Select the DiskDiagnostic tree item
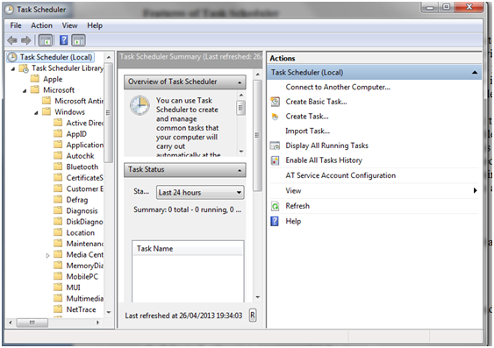 (x=84, y=222)
